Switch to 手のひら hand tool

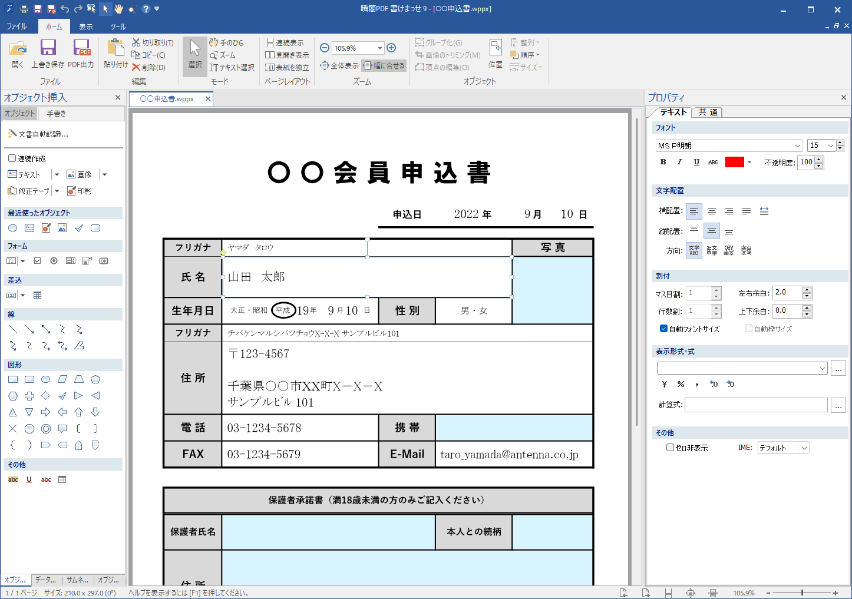coord(227,42)
